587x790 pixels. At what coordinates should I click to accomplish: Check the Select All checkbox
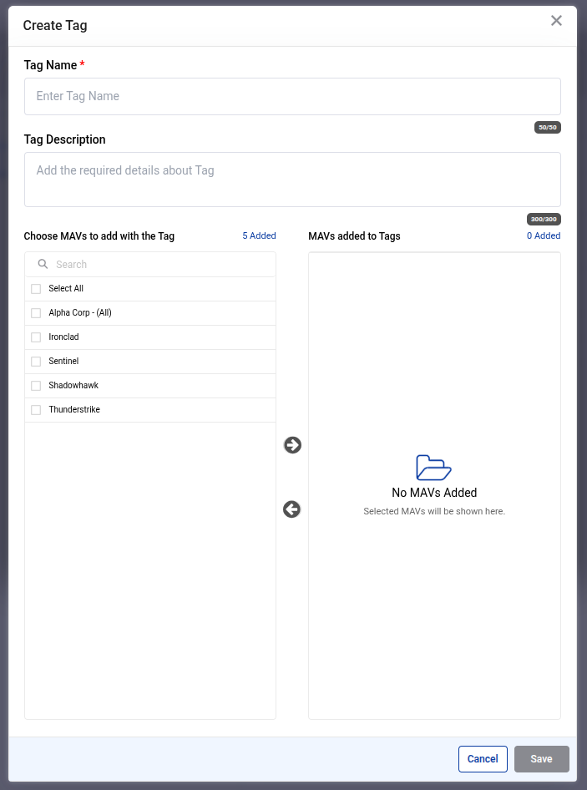pyautogui.click(x=36, y=289)
